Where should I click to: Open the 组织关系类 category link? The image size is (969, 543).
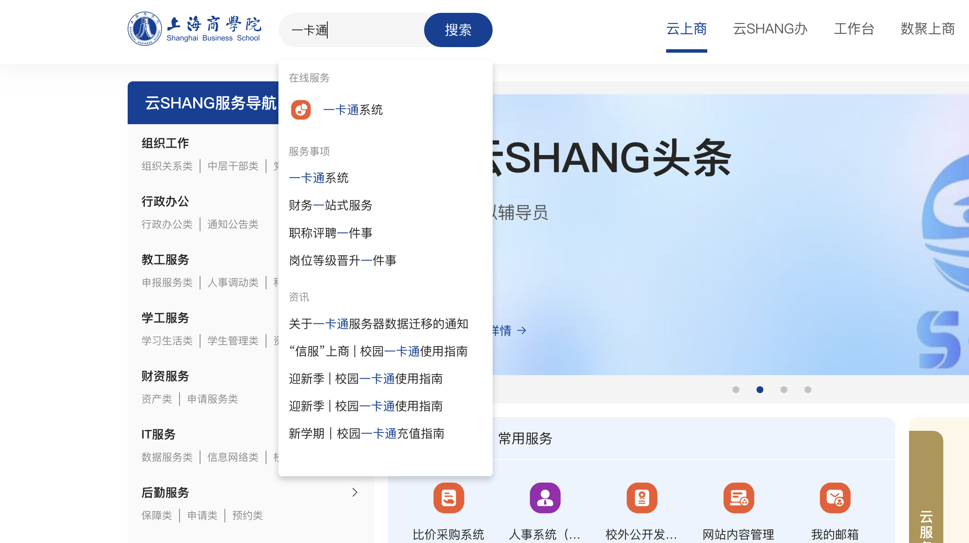[167, 166]
